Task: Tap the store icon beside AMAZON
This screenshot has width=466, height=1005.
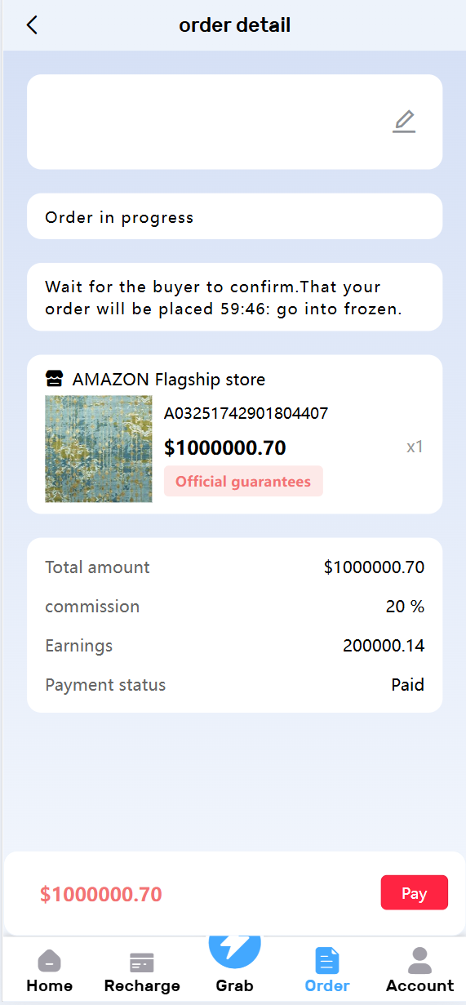Action: (55, 379)
